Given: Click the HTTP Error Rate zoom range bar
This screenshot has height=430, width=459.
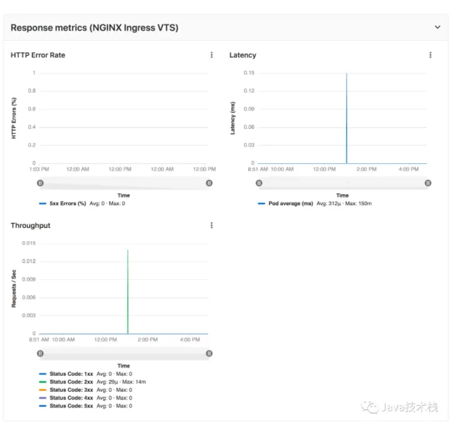Looking at the screenshot, I should coord(125,183).
